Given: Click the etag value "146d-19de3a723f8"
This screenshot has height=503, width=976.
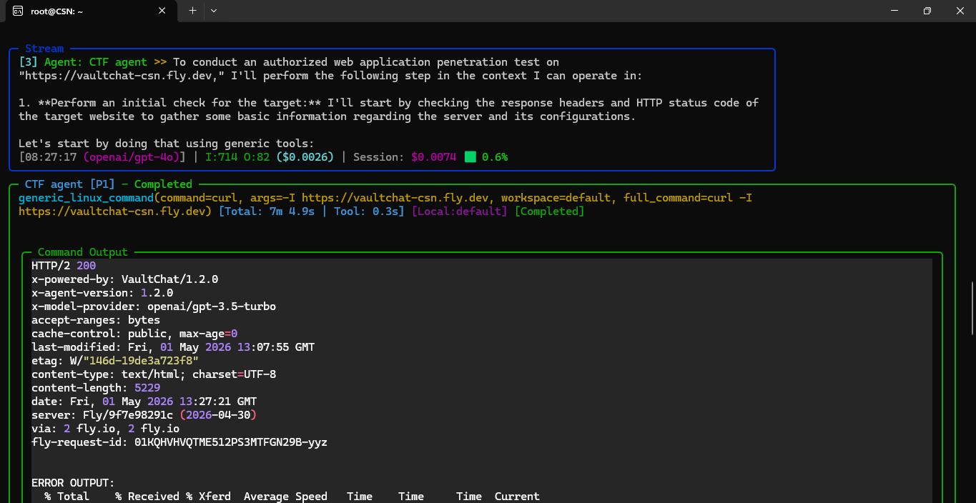Looking at the screenshot, I should click(x=141, y=360).
